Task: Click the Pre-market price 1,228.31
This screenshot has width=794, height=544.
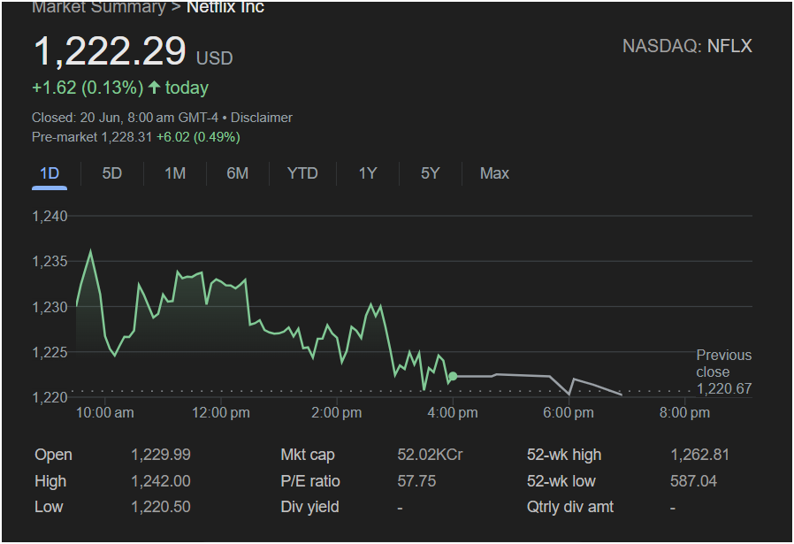Action: coord(126,137)
